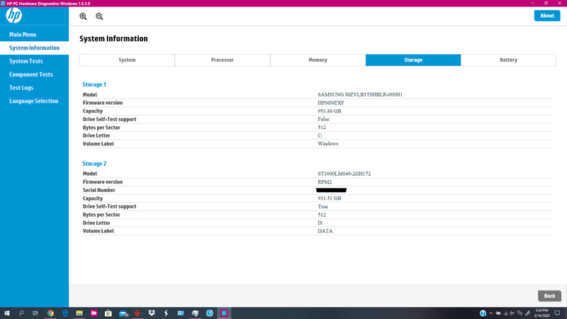Click the Storage 1 heading
The image size is (567, 319).
pyautogui.click(x=94, y=84)
